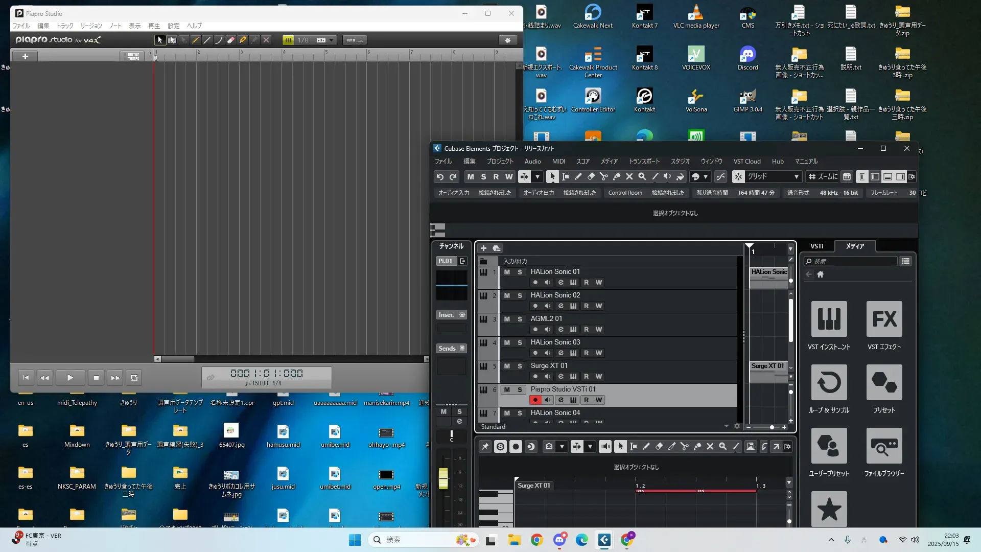The height and width of the screenshot is (552, 981).
Task: Click undo arrow in Cubase toolbar
Action: [x=439, y=176]
